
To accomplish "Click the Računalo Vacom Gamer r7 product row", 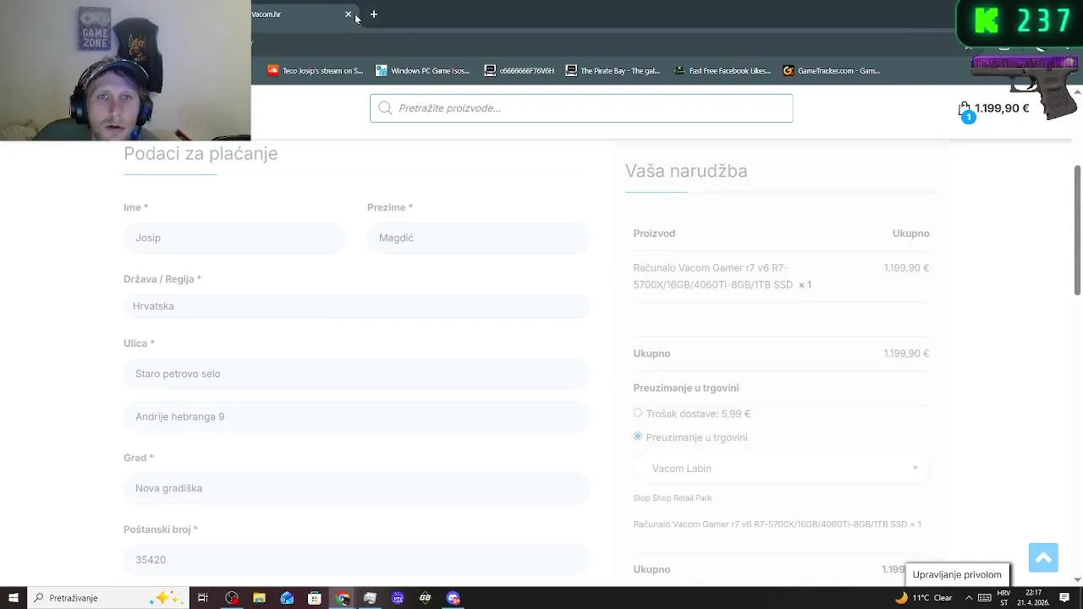I will pos(781,277).
